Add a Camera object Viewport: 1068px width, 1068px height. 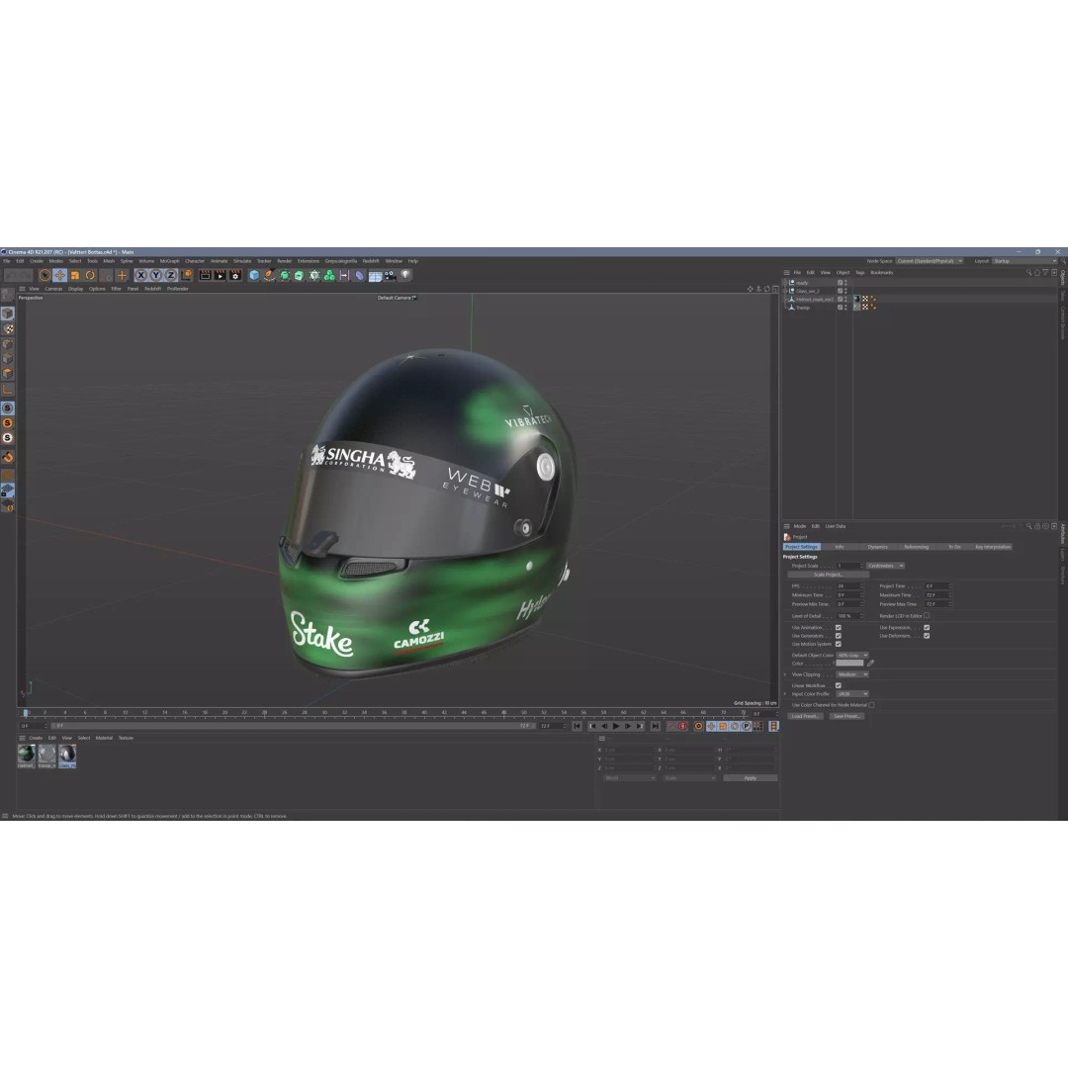390,275
